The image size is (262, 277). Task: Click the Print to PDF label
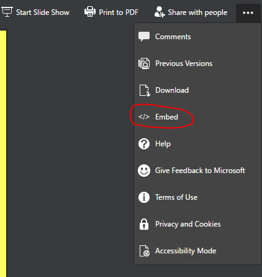pyautogui.click(x=119, y=12)
